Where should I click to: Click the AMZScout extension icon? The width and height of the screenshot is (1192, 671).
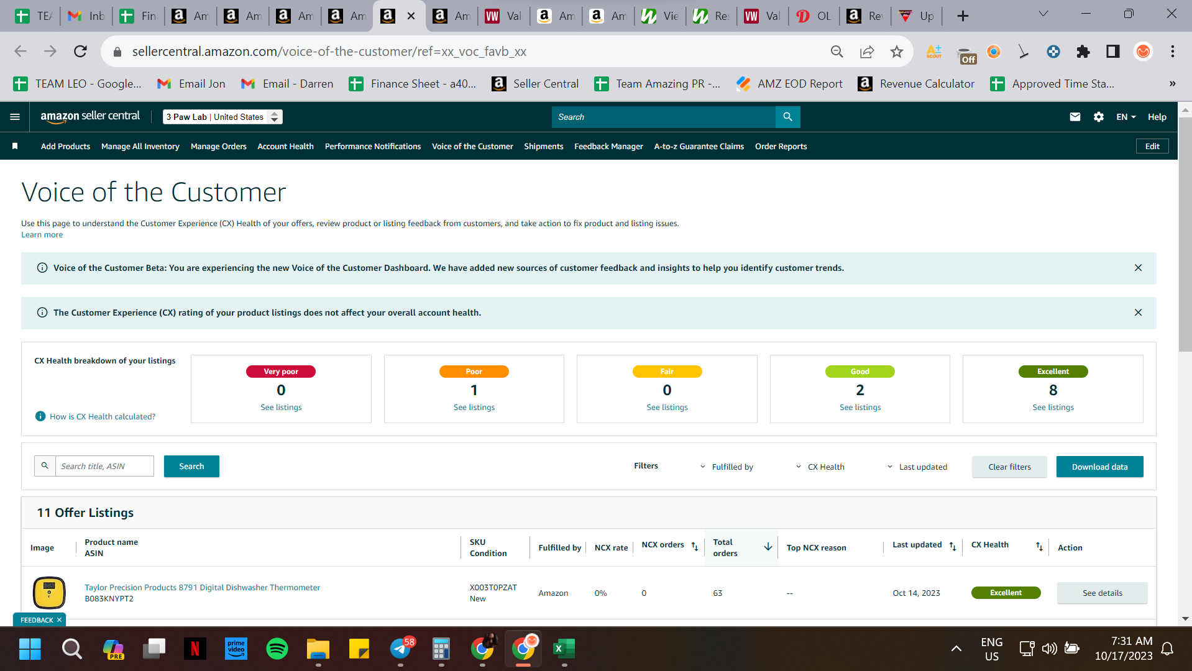(933, 52)
